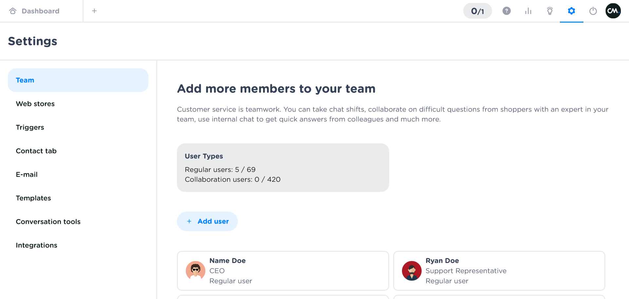Click the help question mark icon

(x=506, y=11)
